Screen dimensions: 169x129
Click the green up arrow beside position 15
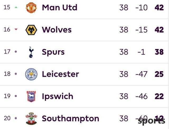click(16, 7)
